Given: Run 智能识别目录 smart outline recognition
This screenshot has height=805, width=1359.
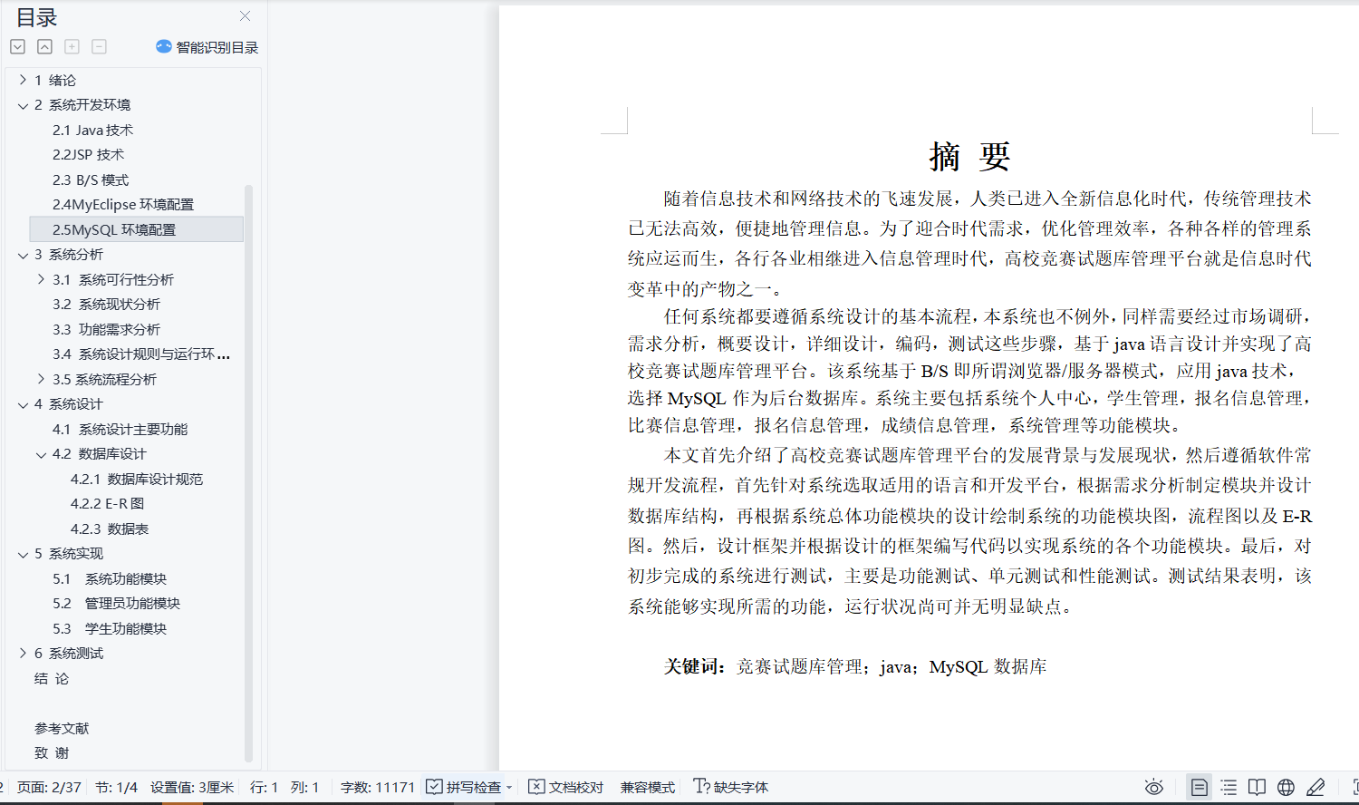Looking at the screenshot, I should coord(207,47).
